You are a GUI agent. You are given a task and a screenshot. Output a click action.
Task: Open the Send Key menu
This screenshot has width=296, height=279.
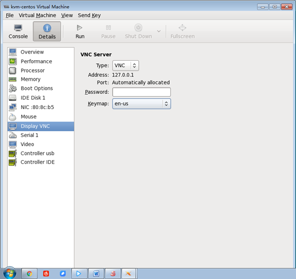click(89, 15)
